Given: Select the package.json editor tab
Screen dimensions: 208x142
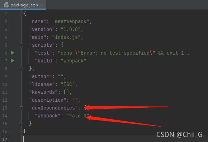Looking at the screenshot, I should [x=23, y=5].
